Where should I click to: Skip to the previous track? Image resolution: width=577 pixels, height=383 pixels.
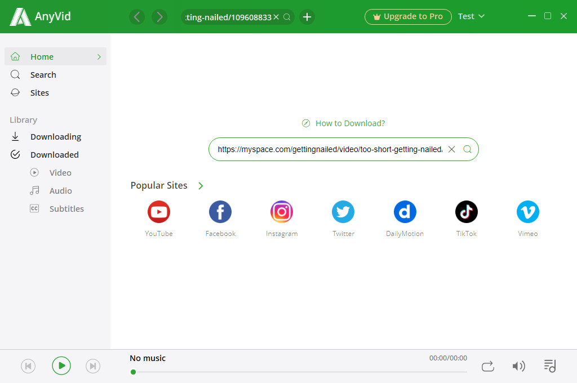click(x=28, y=366)
